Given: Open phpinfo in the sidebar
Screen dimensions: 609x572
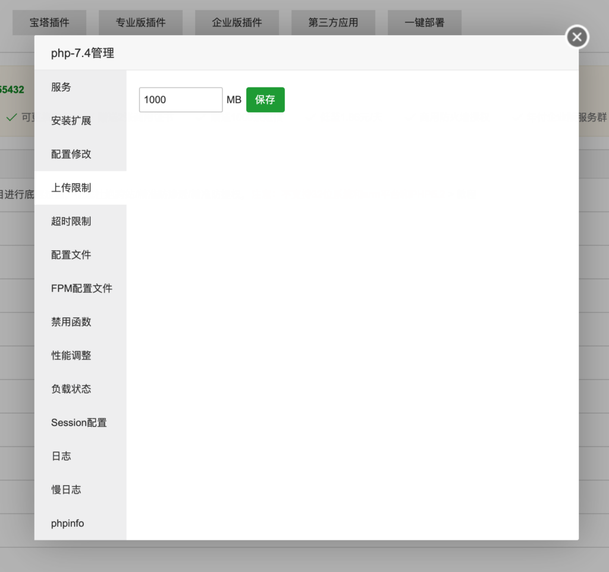Looking at the screenshot, I should (68, 523).
